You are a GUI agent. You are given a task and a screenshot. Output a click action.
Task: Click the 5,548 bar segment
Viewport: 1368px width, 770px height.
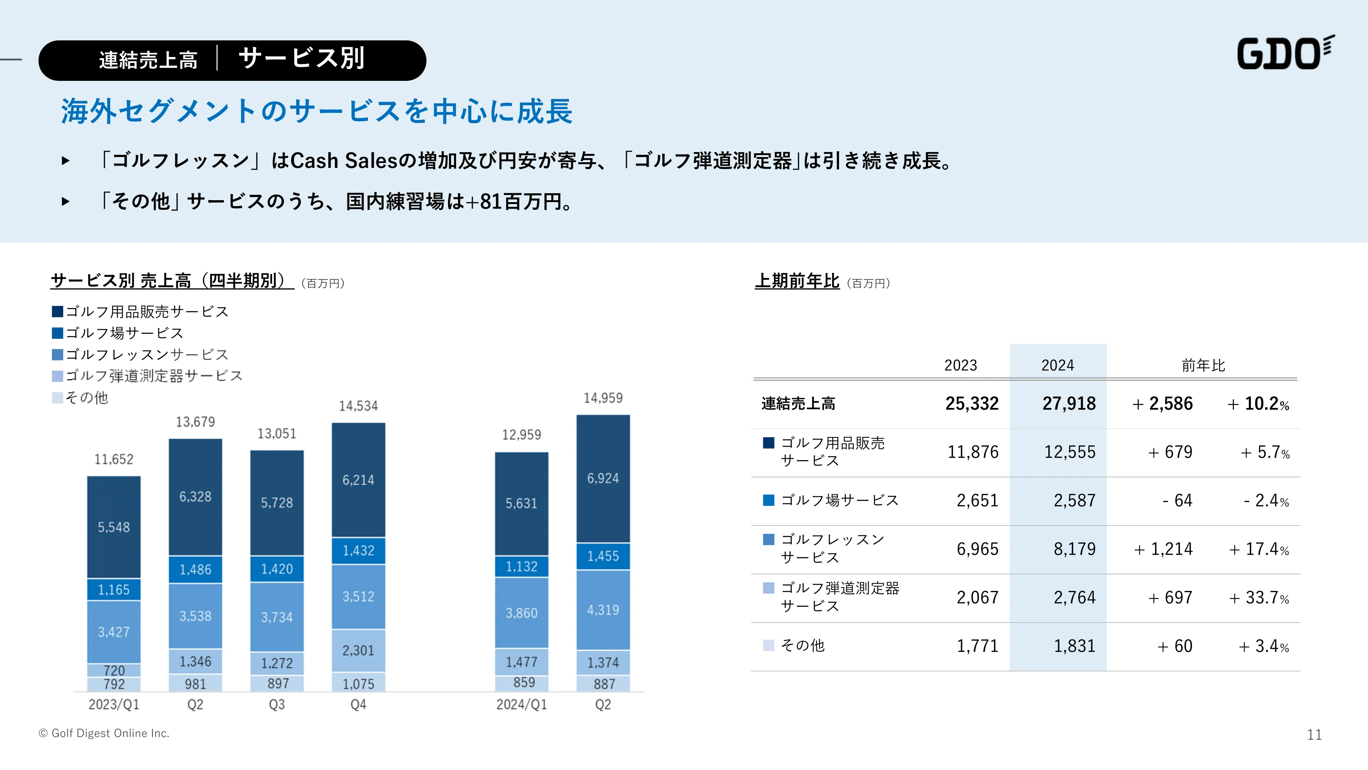pos(114,527)
